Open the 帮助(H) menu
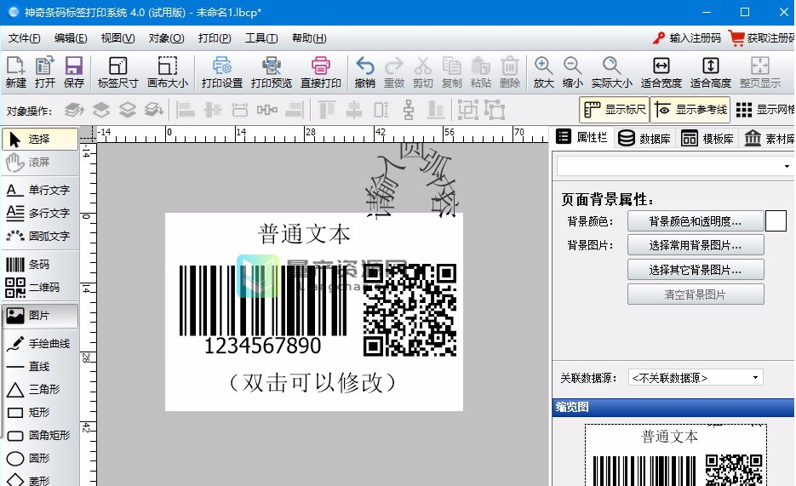The height and width of the screenshot is (486, 796). click(x=309, y=38)
